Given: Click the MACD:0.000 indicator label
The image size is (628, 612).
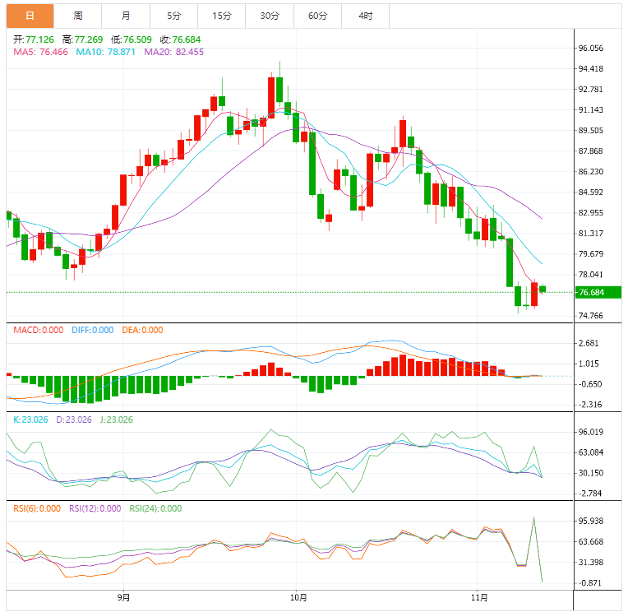Looking at the screenshot, I should (38, 330).
